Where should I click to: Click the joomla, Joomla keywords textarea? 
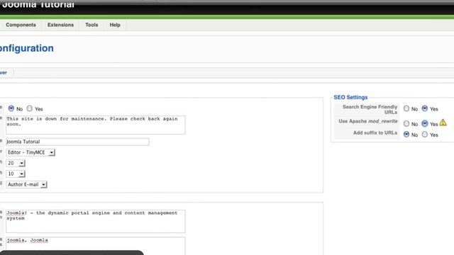tap(96, 246)
